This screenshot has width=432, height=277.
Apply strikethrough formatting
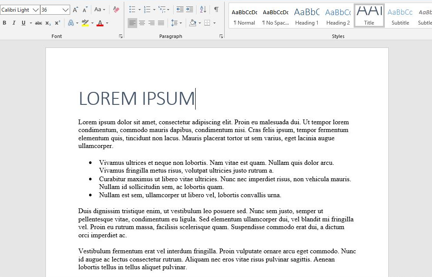pos(39,23)
